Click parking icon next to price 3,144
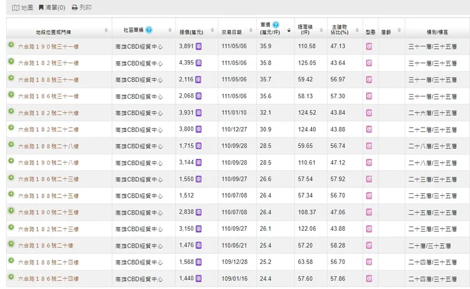The height and width of the screenshot is (289, 470). pyautogui.click(x=199, y=163)
